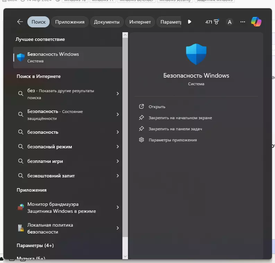Open the account avatar letter A

pyautogui.click(x=229, y=22)
